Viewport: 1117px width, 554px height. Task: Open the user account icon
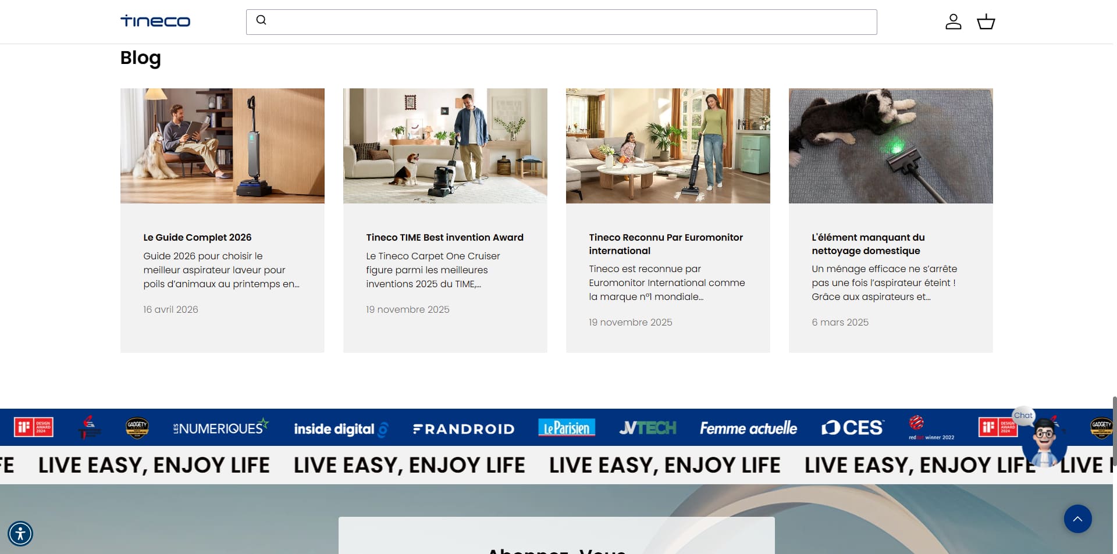point(953,22)
